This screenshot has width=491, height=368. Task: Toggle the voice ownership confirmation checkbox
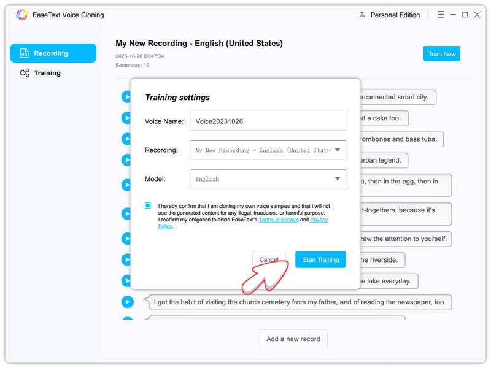[x=148, y=205]
